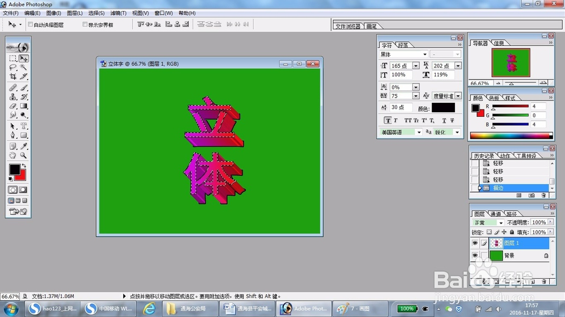Toggle strikethrough in Character panel
The height and width of the screenshot is (317, 565).
tap(452, 121)
